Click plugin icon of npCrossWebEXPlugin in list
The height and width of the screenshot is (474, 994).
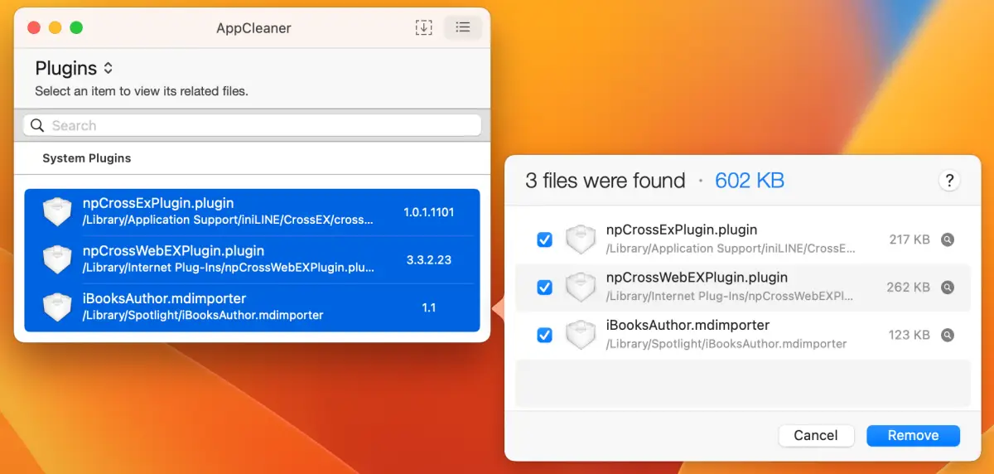pos(57,259)
